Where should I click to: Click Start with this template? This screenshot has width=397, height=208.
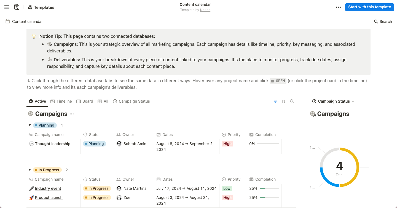click(x=369, y=7)
